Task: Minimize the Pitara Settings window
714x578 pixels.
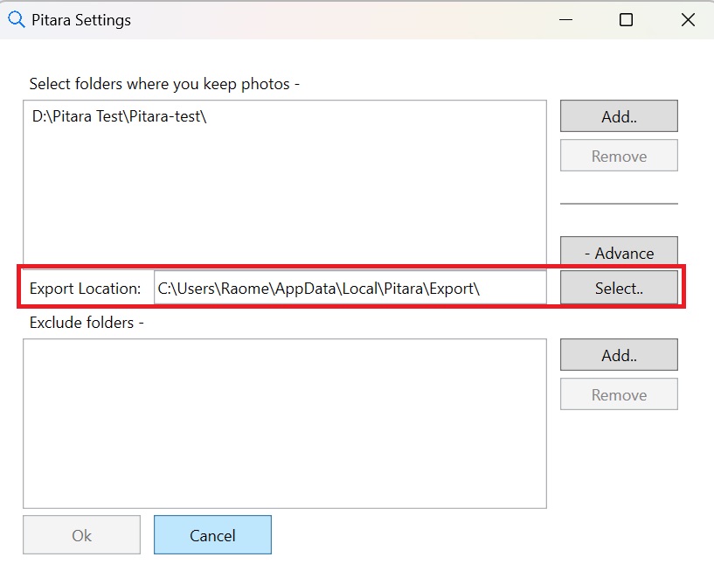Action: click(x=565, y=19)
